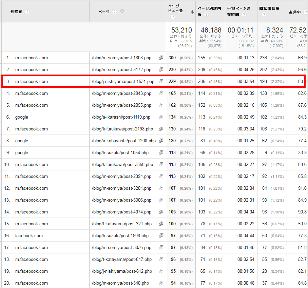
Task: Click the help icon under ページビュー数
Action: pos(173,17)
